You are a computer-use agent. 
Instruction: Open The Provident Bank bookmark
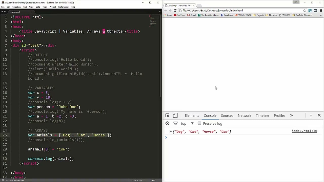tap(208, 15)
